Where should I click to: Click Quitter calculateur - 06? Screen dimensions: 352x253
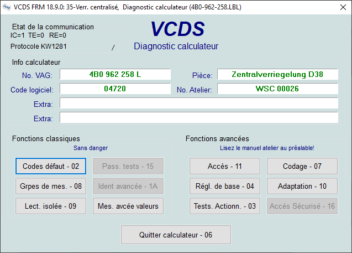pos(176,235)
